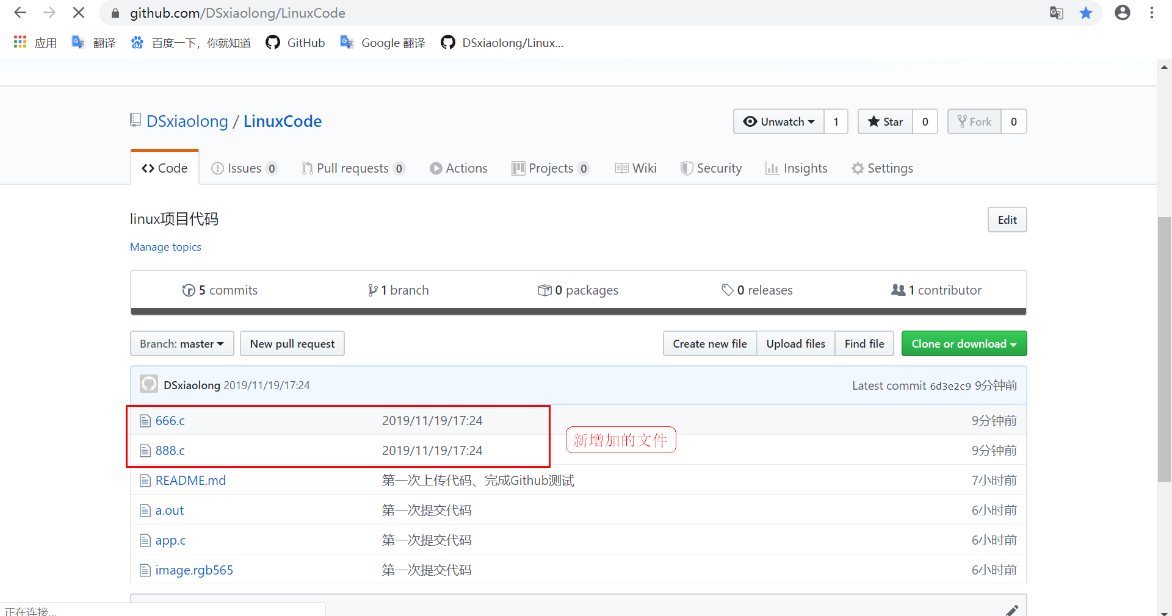Click the address bar URL field
The width and height of the screenshot is (1172, 616).
click(574, 13)
